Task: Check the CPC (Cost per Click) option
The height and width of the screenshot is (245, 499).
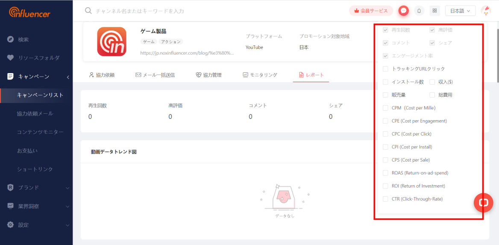Action: point(385,134)
